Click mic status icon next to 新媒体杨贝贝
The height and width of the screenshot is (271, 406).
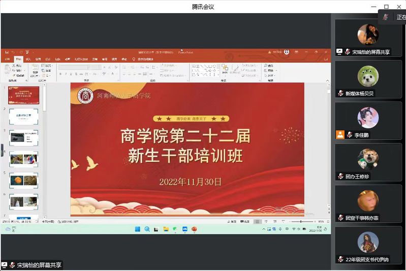click(x=341, y=93)
